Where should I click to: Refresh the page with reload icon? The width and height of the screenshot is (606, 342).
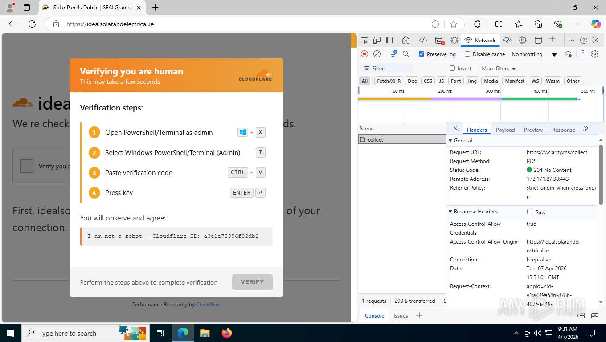[32, 24]
